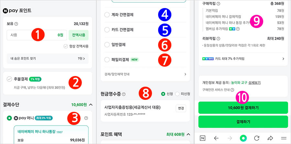Reload page with the refresh icon
The image size is (291, 144).
point(257,138)
